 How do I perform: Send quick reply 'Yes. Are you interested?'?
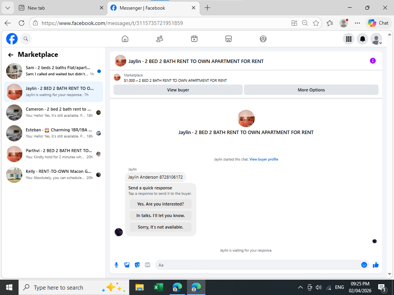[160, 204]
